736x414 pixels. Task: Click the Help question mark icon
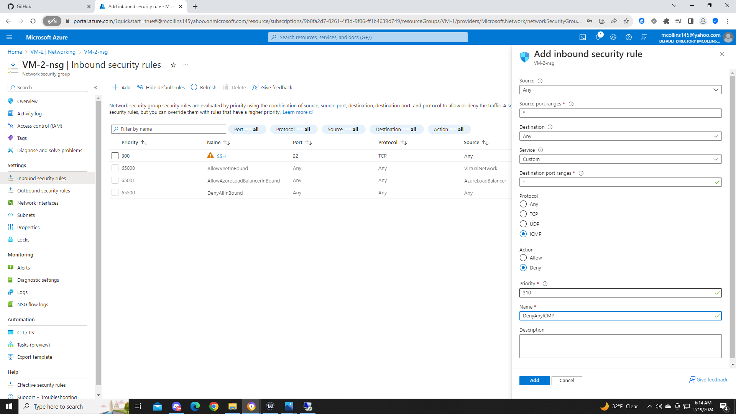[x=629, y=37]
